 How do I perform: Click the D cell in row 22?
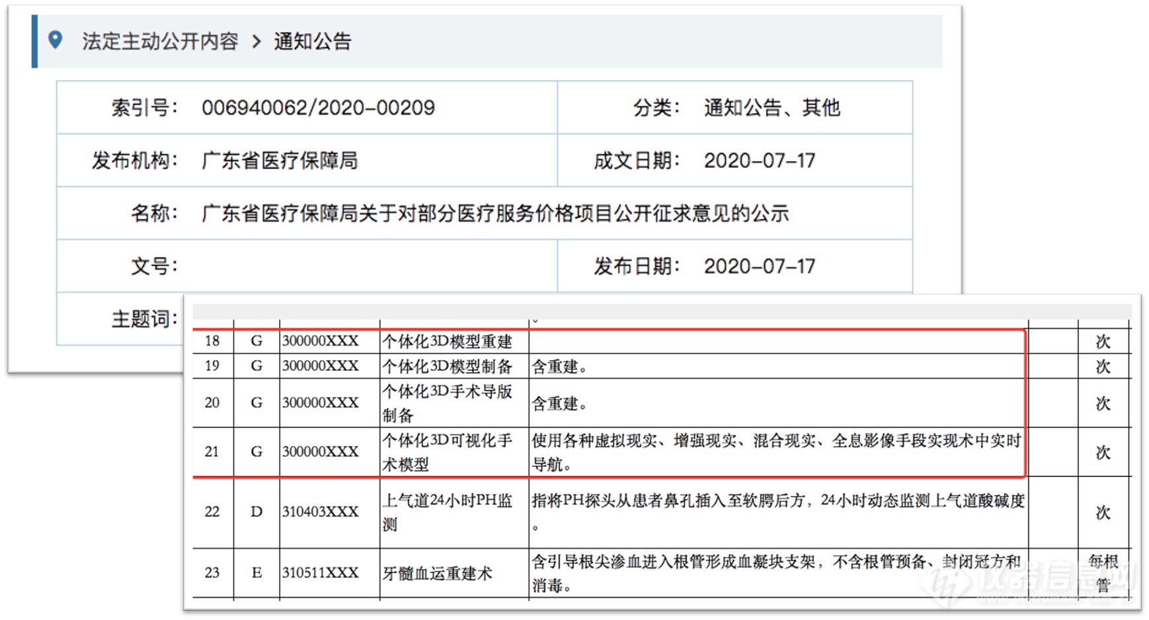(257, 512)
